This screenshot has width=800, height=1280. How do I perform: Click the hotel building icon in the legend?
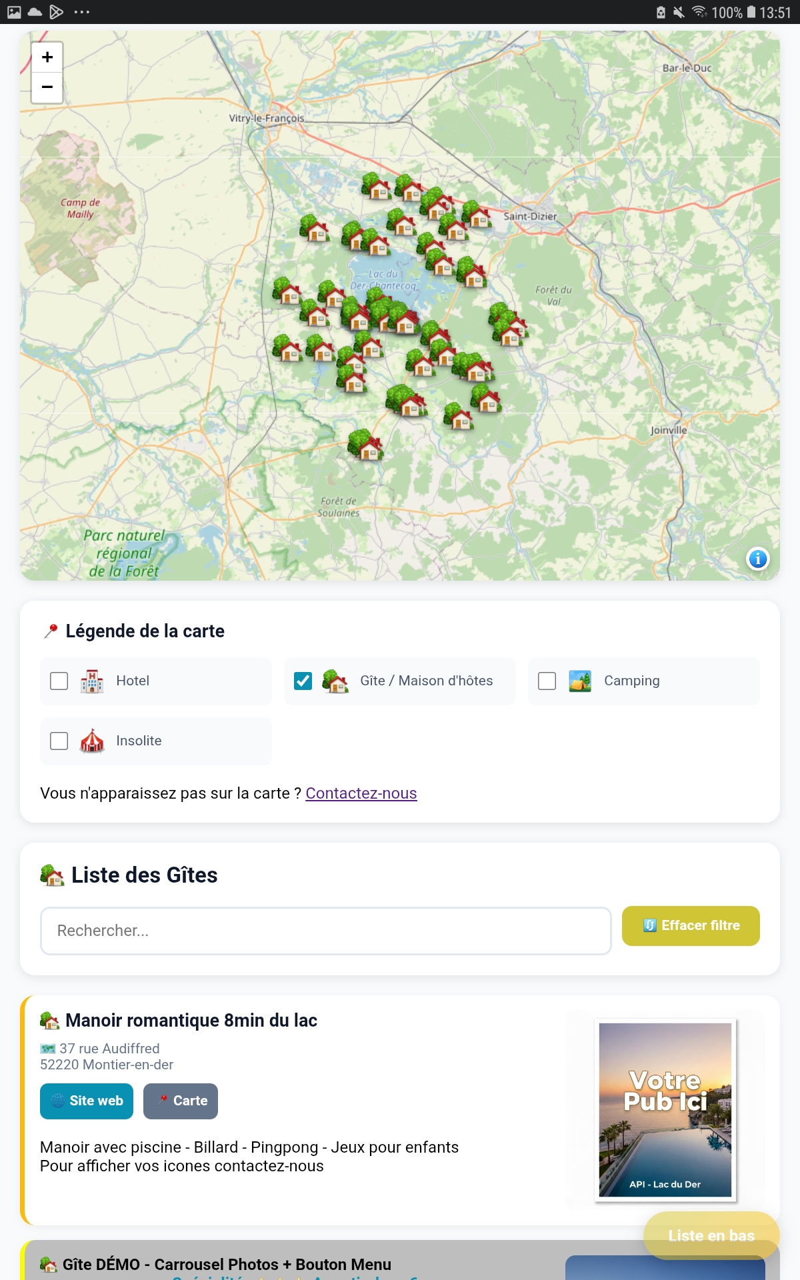[92, 681]
